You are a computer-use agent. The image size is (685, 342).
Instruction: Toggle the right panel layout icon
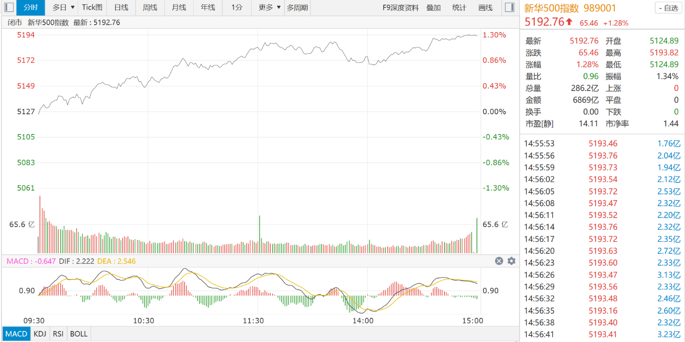pyautogui.click(x=510, y=7)
